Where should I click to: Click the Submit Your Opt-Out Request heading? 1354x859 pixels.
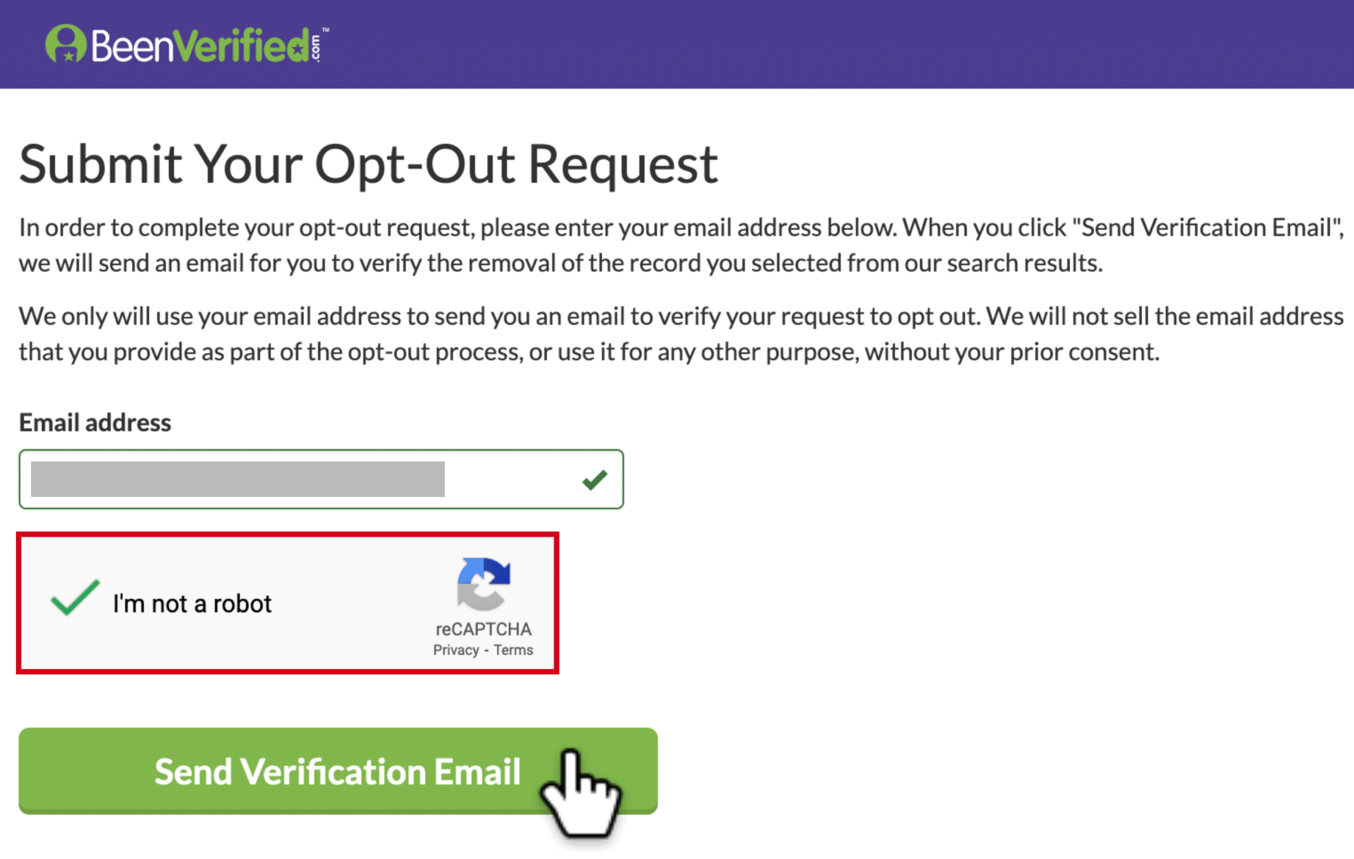tap(368, 164)
